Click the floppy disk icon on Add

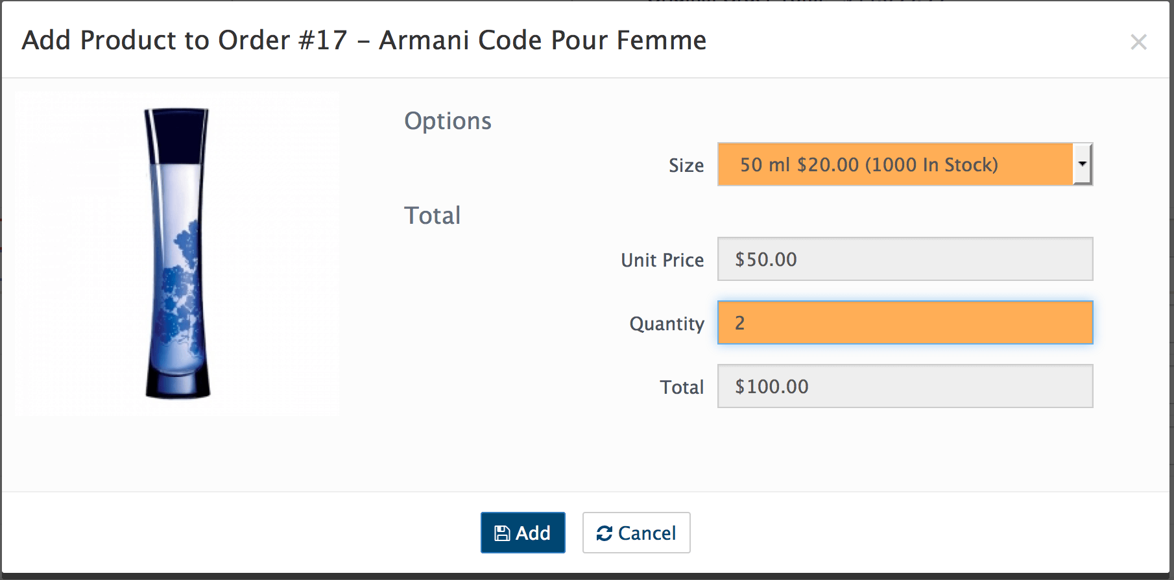click(502, 533)
